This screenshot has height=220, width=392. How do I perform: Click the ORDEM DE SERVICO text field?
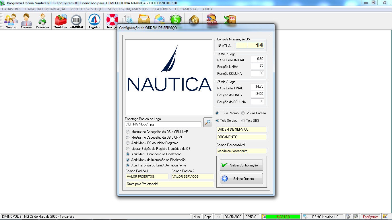click(x=242, y=129)
